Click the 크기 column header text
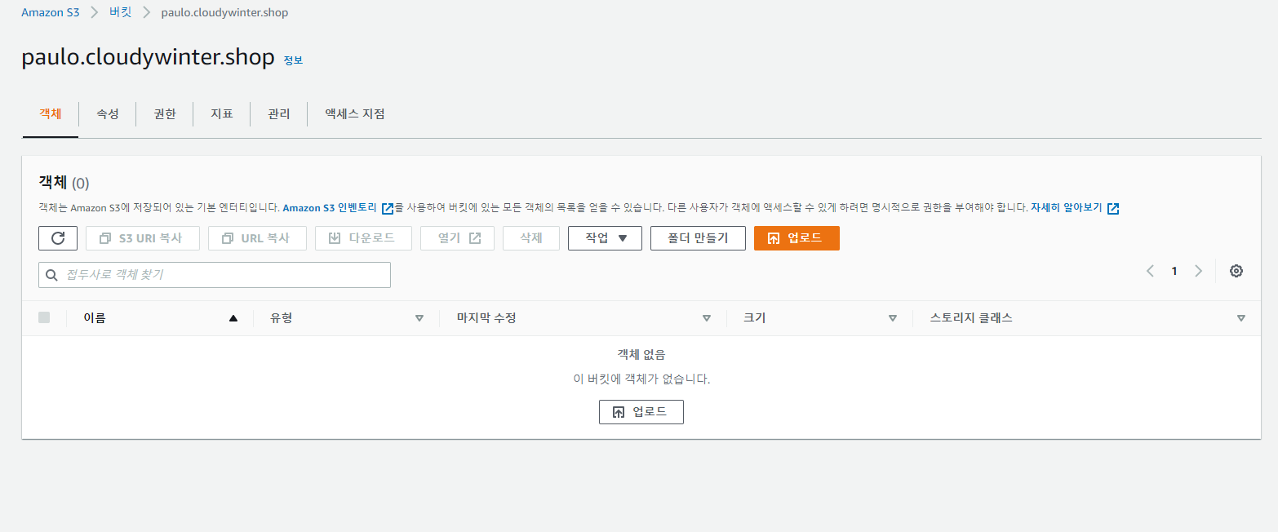The width and height of the screenshot is (1278, 532). [x=755, y=318]
